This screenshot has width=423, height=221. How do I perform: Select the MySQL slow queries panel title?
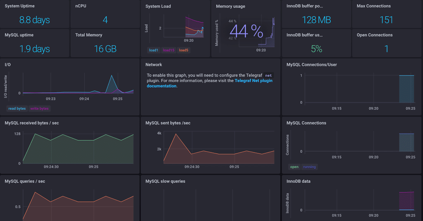165,181
